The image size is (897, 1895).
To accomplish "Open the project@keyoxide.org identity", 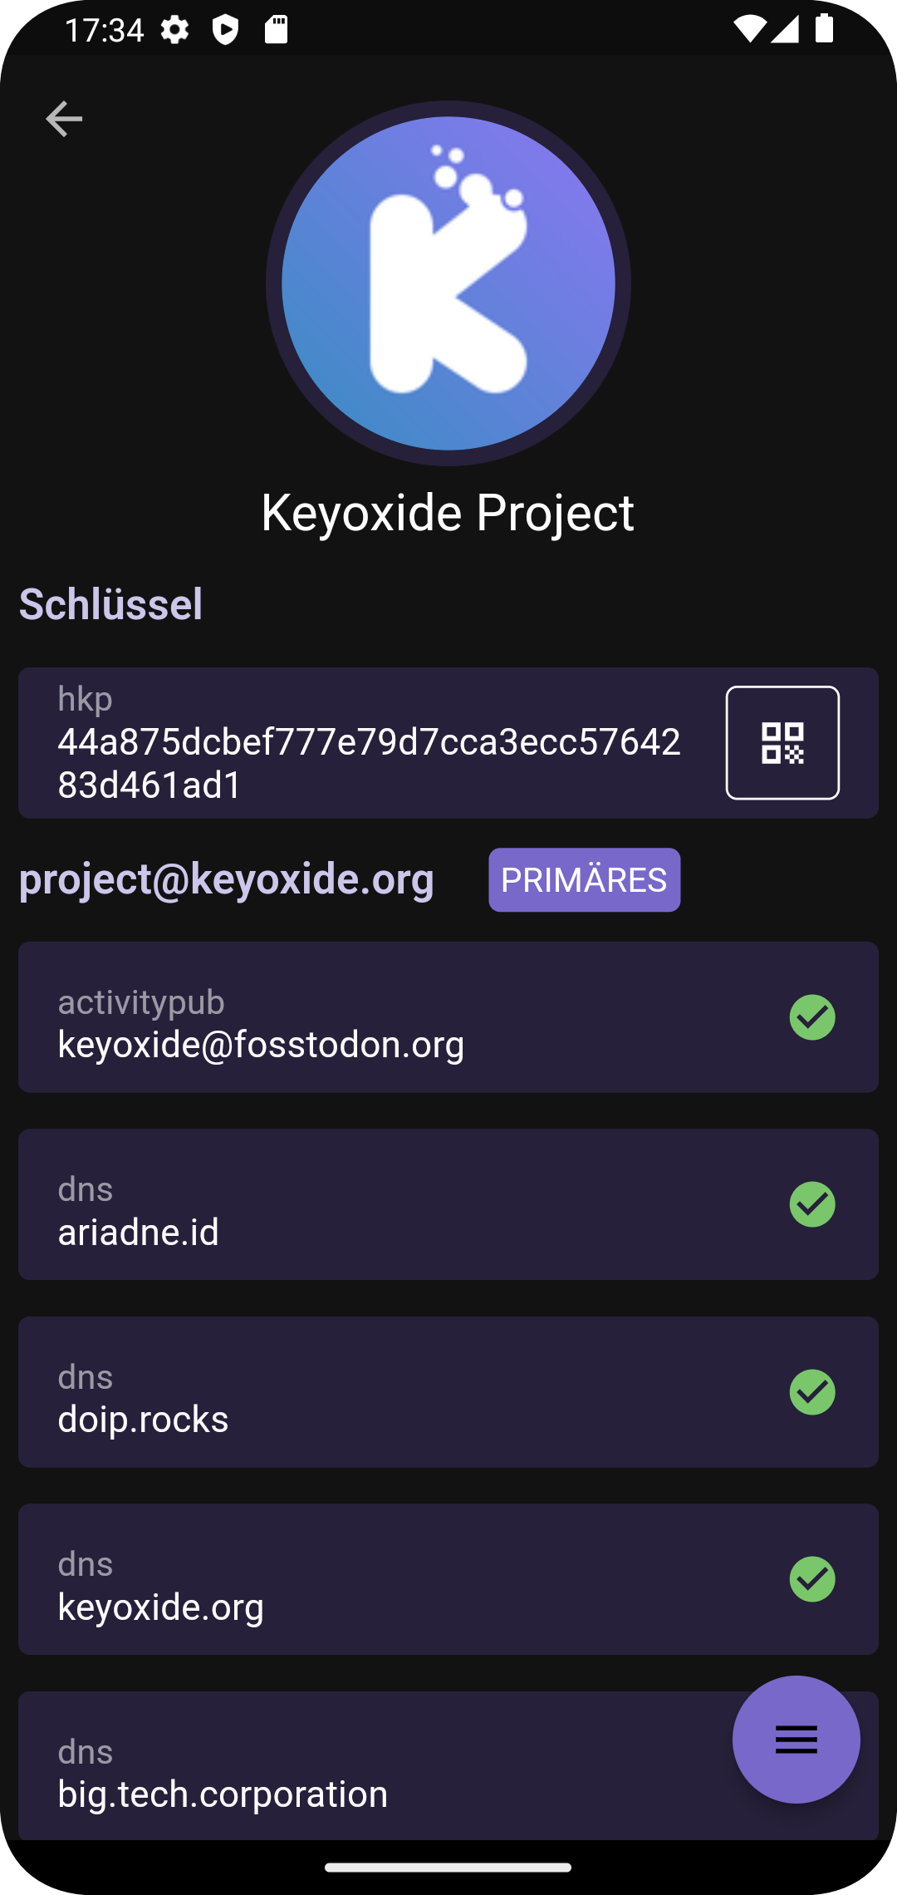I will [226, 879].
